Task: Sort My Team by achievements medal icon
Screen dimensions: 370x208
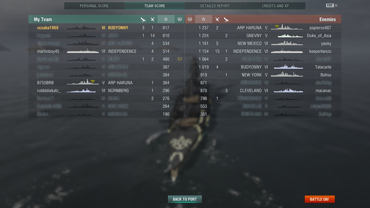Action: [179, 19]
